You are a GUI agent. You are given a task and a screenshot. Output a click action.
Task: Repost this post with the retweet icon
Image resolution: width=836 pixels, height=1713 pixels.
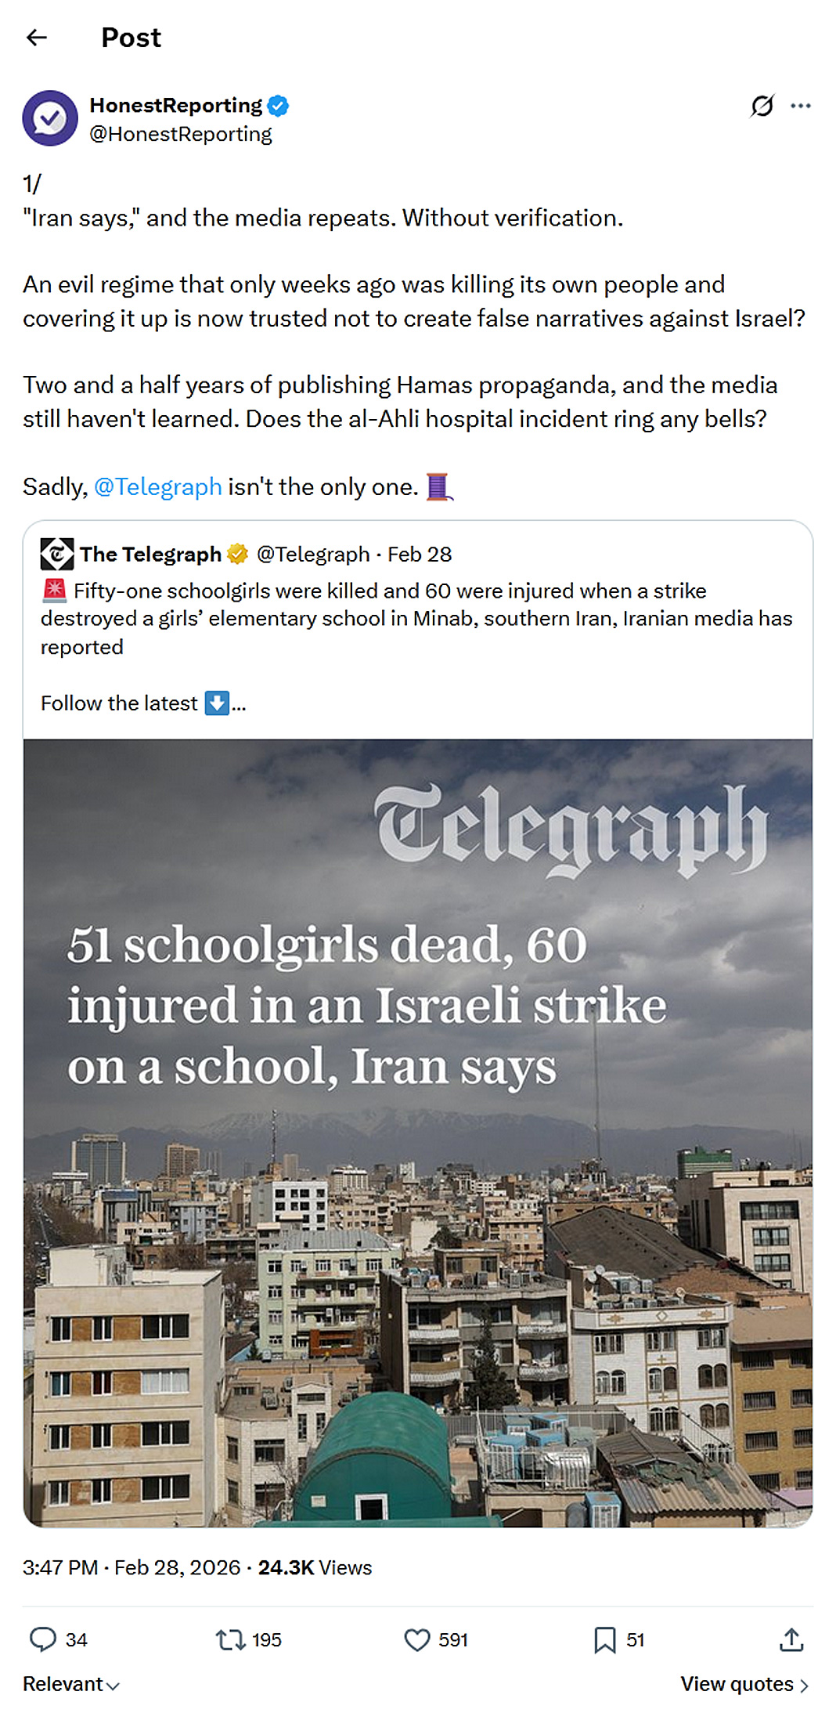(231, 1639)
